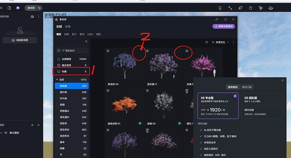Select the category row with count 119
The height and width of the screenshot is (158, 291).
tap(72, 142)
